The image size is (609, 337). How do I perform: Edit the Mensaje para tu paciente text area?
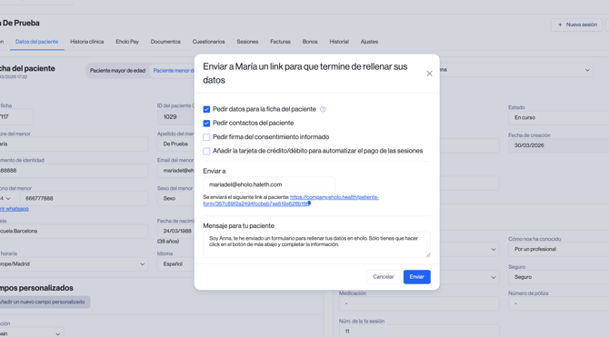pos(316,244)
